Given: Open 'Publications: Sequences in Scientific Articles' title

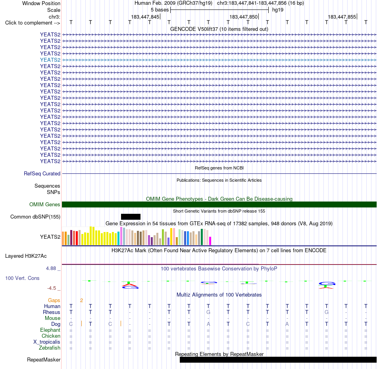Looking at the screenshot, I should pyautogui.click(x=219, y=180).
